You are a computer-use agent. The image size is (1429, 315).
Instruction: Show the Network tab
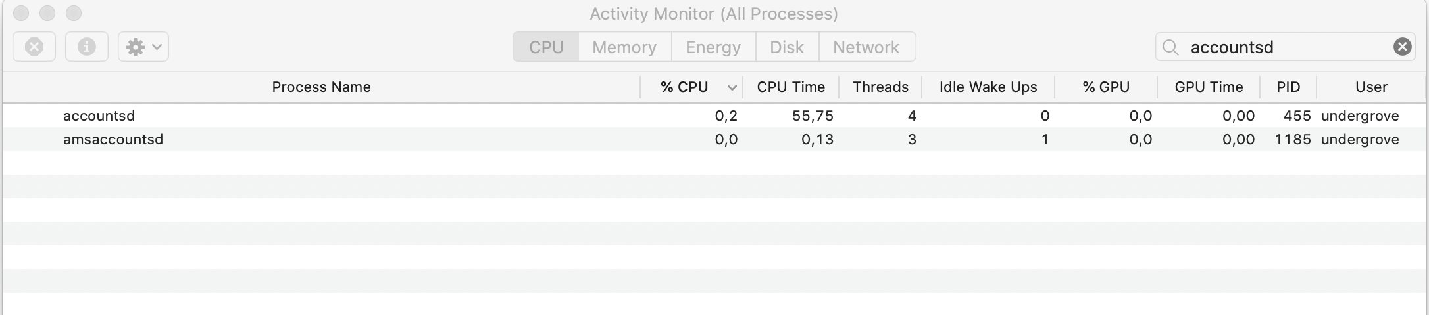pos(866,47)
